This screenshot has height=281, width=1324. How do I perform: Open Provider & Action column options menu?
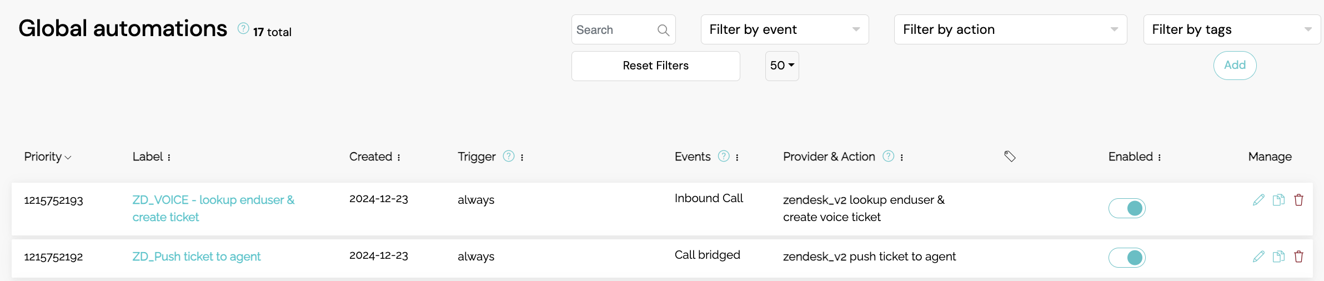coord(901,158)
